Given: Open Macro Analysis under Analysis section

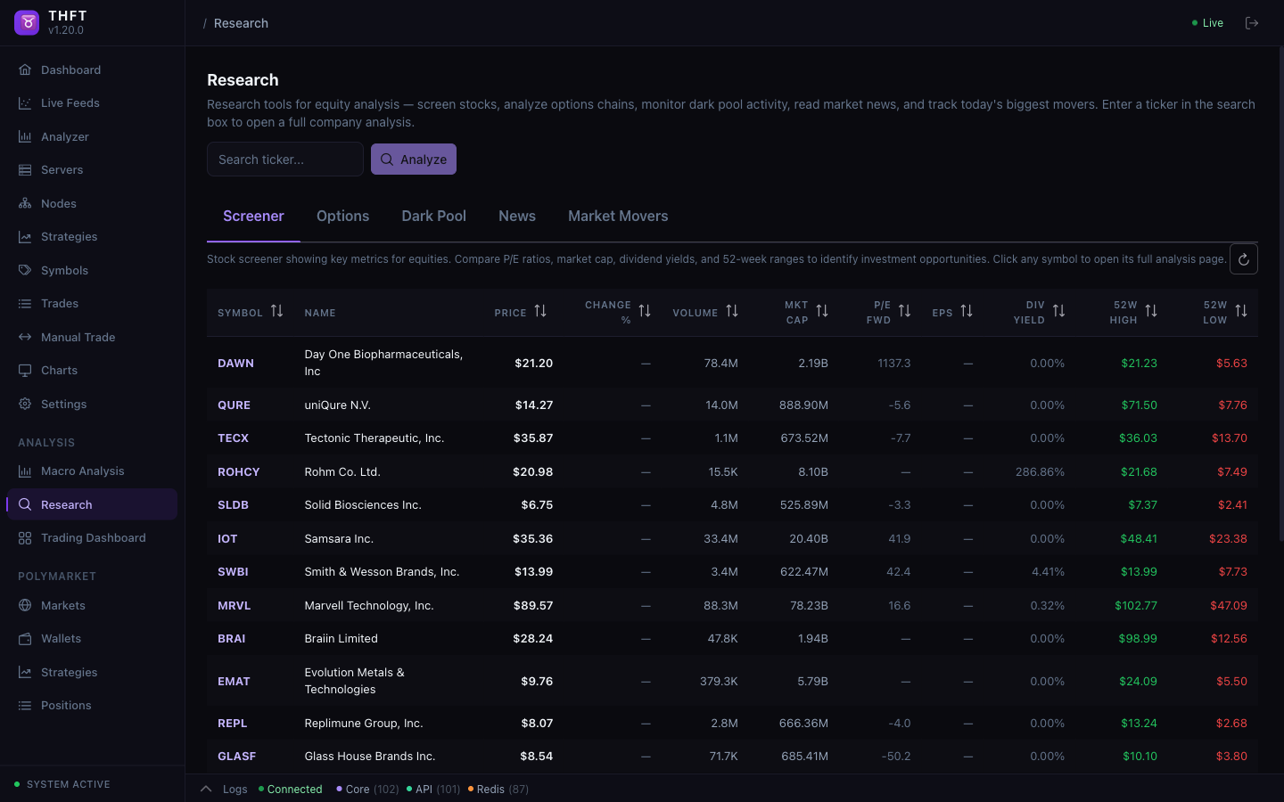Looking at the screenshot, I should 81,471.
